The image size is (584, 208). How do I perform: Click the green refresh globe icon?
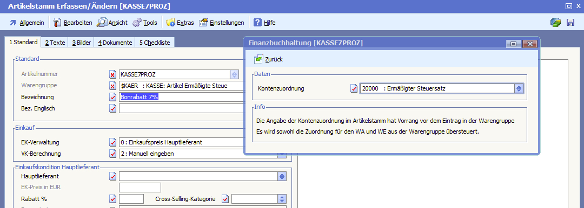tap(556, 22)
